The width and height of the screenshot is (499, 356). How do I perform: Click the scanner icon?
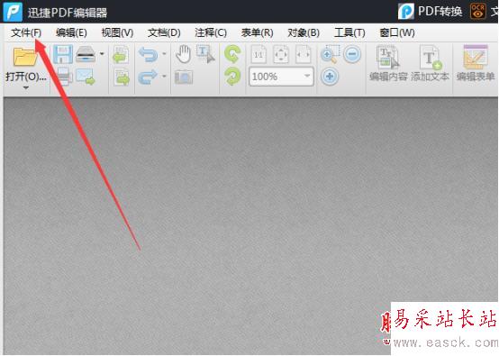86,54
